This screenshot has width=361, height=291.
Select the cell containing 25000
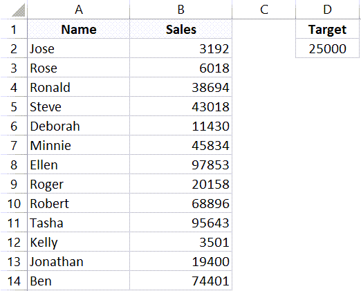(x=327, y=48)
